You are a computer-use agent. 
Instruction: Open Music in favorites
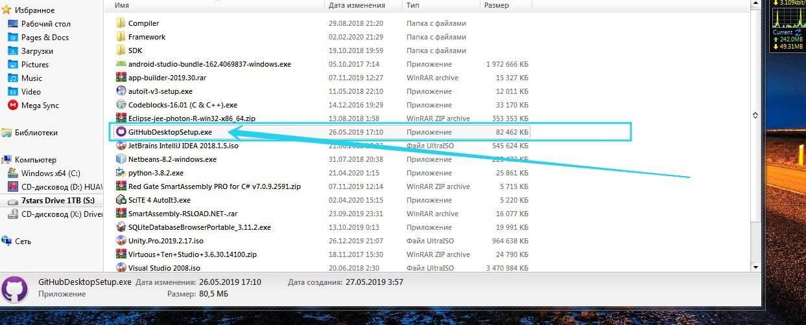pos(25,78)
